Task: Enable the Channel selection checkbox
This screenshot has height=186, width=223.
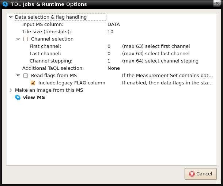Action: coord(26,39)
